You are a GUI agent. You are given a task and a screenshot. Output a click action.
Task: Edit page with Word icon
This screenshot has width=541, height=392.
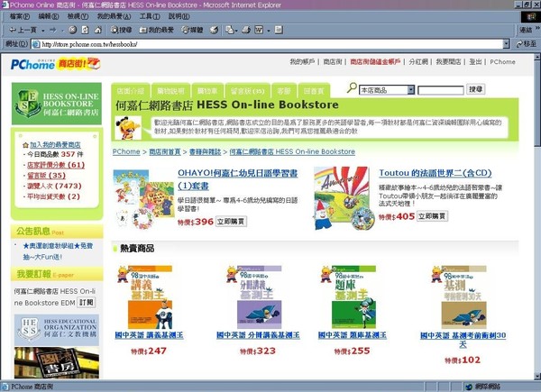(x=259, y=30)
